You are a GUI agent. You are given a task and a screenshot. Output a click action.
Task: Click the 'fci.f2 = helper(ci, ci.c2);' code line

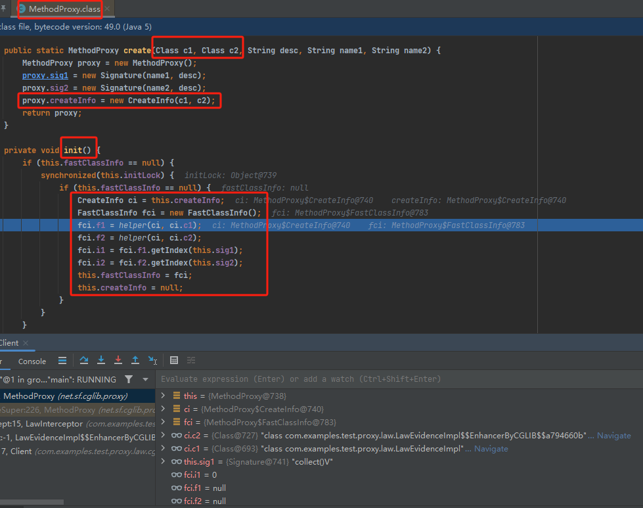tap(139, 238)
